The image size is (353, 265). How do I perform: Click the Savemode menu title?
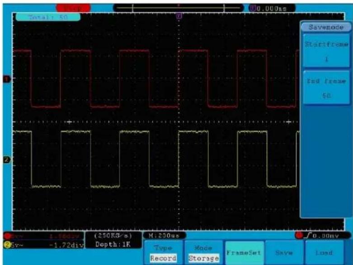326,27
